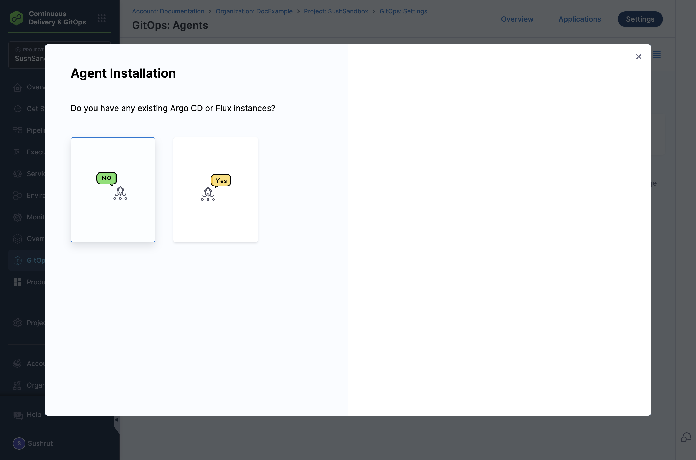Open the Help icon in sidebar
Screen dimensions: 696x460
18,415
